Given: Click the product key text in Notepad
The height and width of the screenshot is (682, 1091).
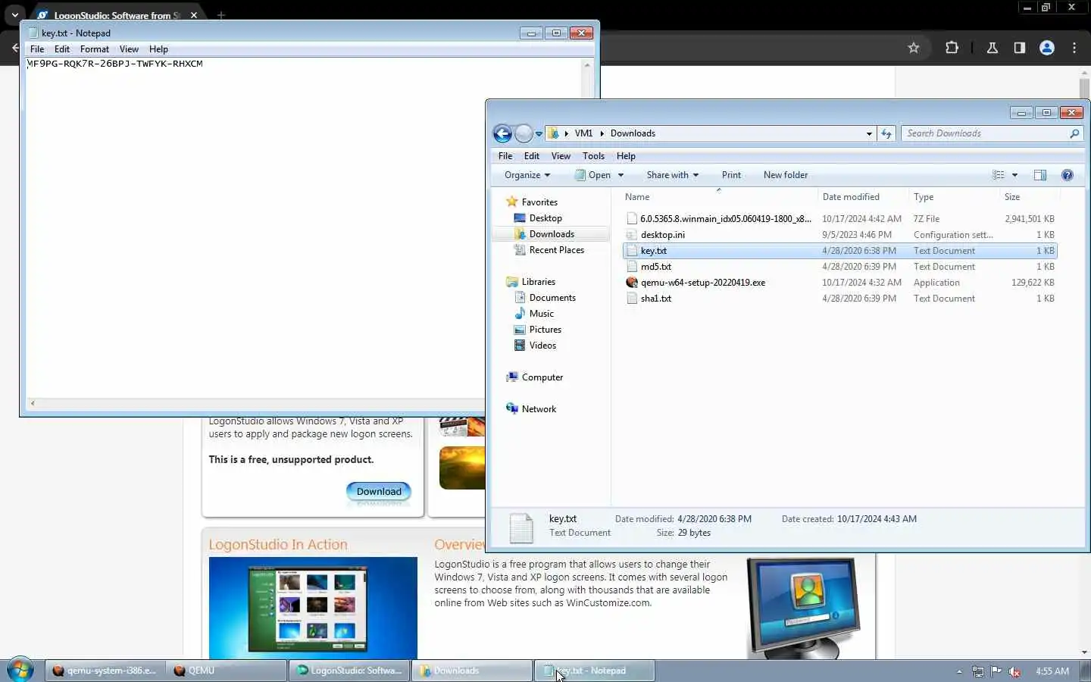Looking at the screenshot, I should [115, 64].
